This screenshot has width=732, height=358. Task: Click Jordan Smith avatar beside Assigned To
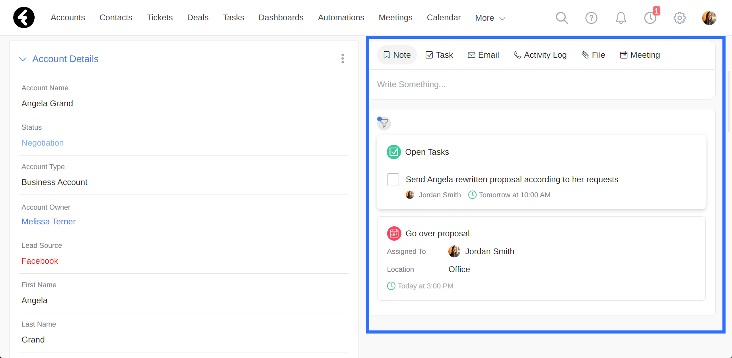pyautogui.click(x=454, y=251)
